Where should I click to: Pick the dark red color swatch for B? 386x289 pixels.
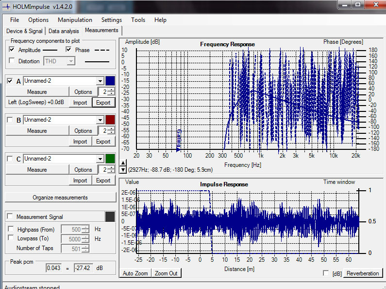click(110, 120)
